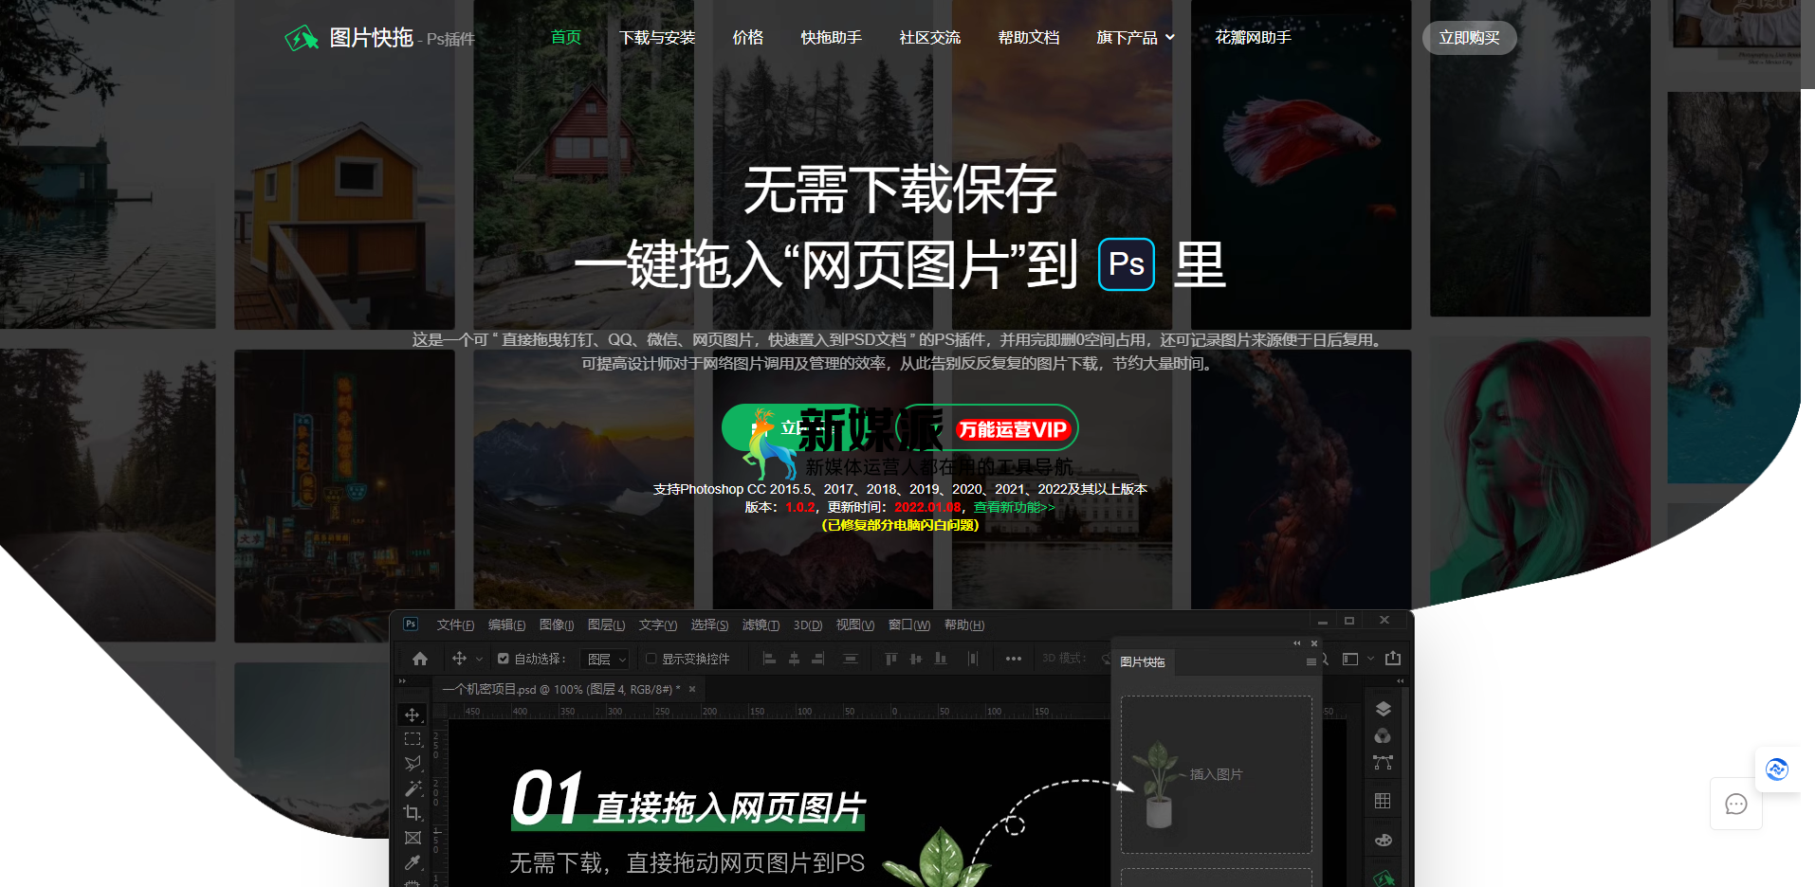Click the Ps application logo icon
The height and width of the screenshot is (887, 1815).
tap(411, 624)
